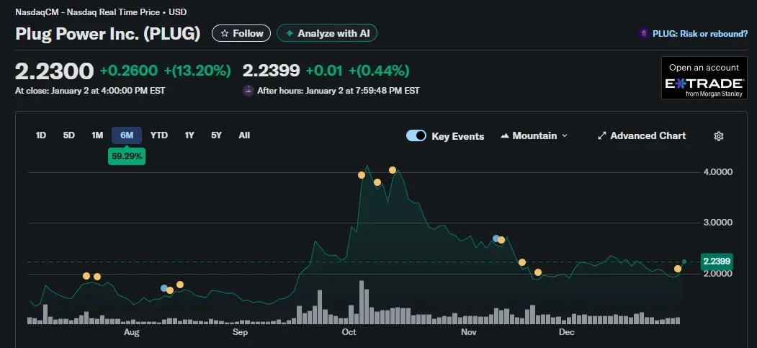Toggle the Key Events switch
This screenshot has height=348, width=757.
click(x=416, y=135)
